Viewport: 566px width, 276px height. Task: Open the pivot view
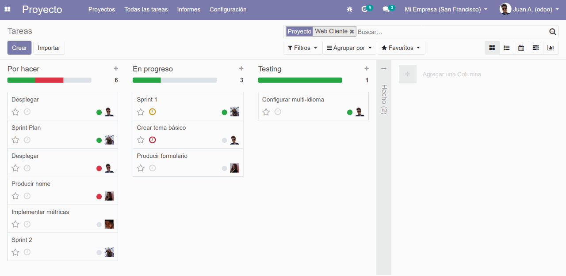click(x=535, y=48)
